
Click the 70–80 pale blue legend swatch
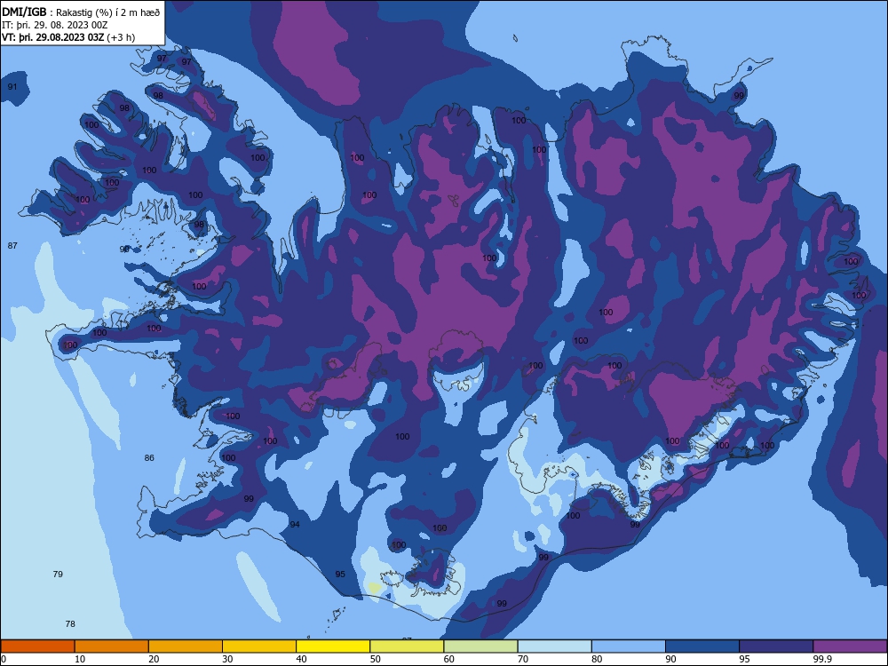click(x=555, y=646)
